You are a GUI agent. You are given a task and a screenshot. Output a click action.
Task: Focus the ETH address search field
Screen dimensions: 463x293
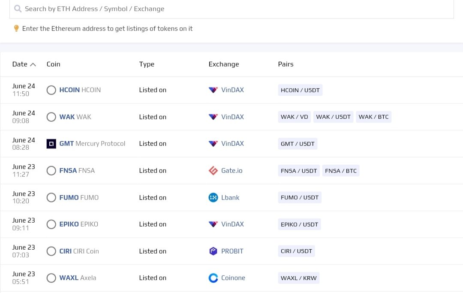231,9
